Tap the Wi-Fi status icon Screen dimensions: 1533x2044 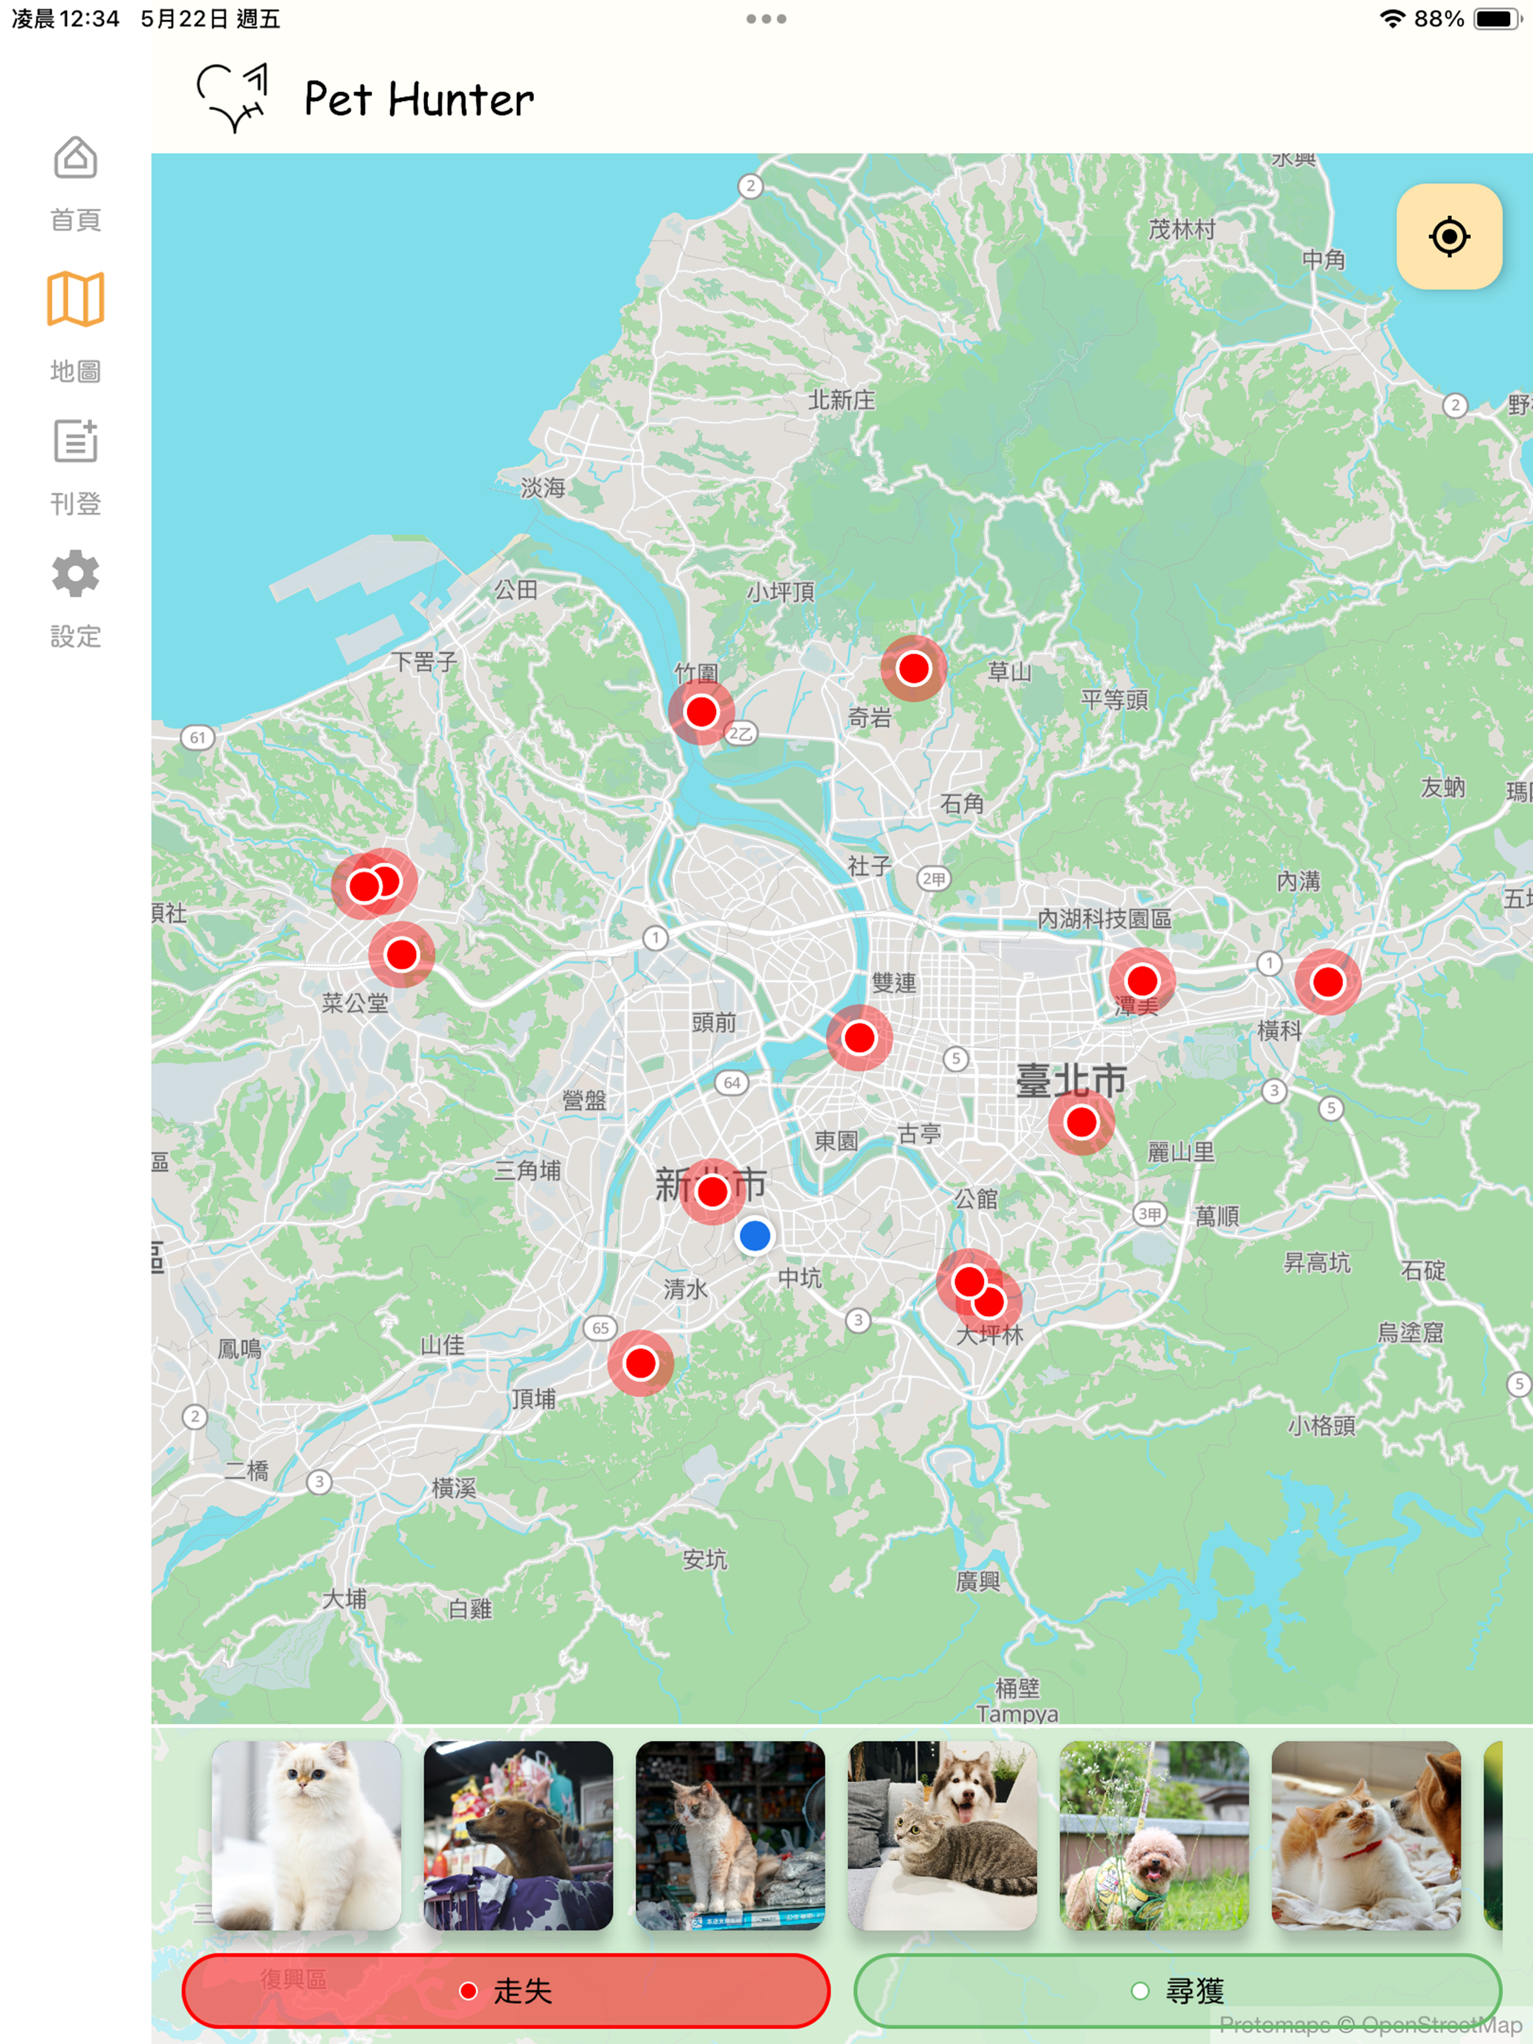click(1392, 19)
